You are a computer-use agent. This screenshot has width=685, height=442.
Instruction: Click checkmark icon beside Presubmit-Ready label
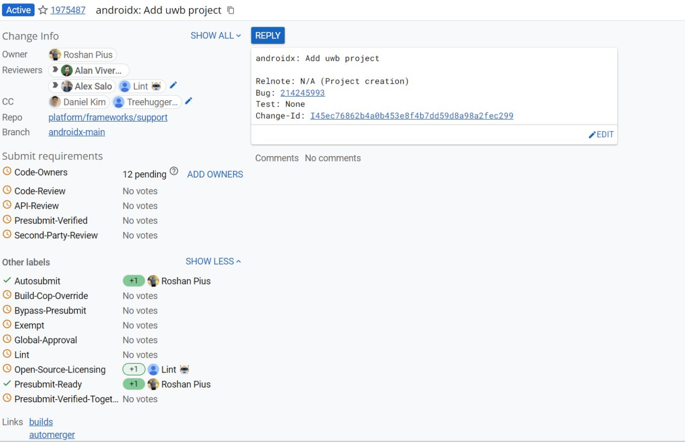(7, 383)
